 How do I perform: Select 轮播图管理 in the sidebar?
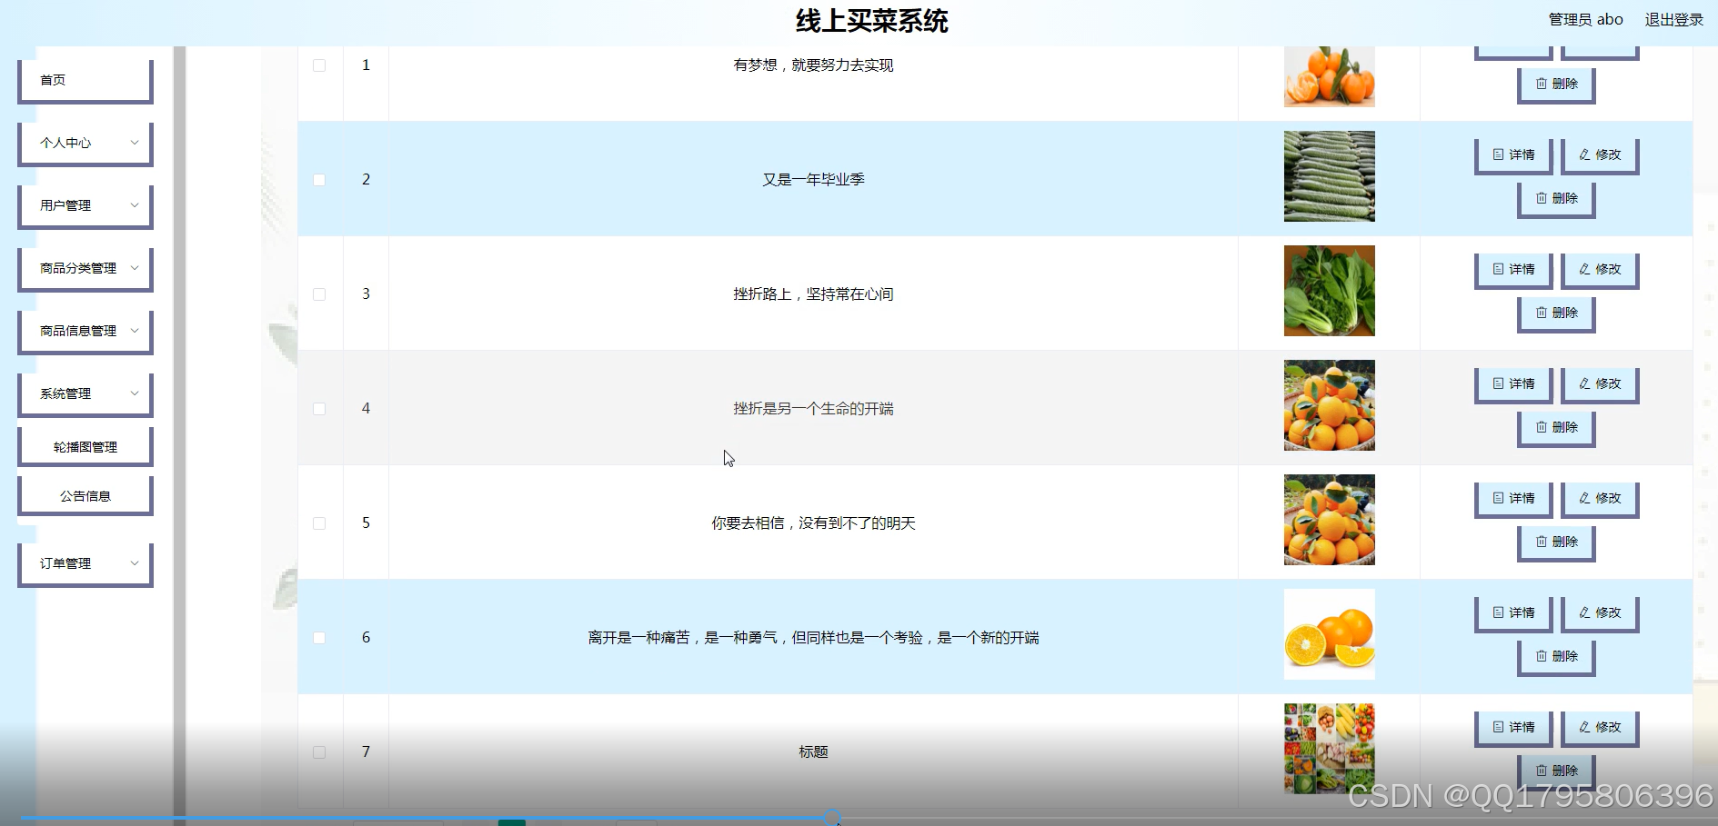85,445
